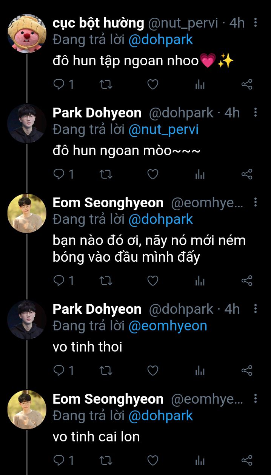Open the Park Dohyeon display name on the "vo tinh thoi" tweet
This screenshot has width=271, height=475.
pos(97,309)
